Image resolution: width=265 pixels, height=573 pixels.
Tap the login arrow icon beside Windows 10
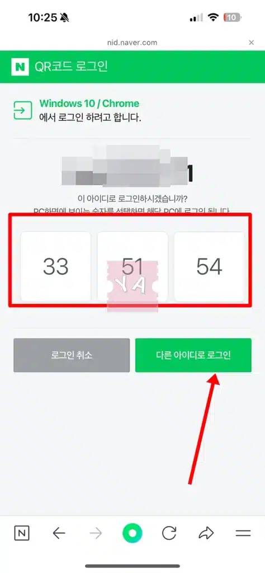pyautogui.click(x=22, y=110)
